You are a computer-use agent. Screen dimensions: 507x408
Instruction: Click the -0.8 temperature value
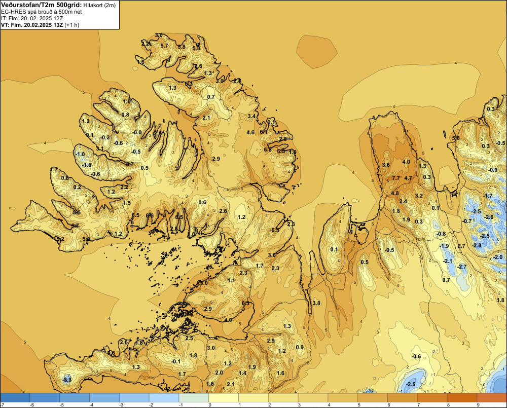[x=441, y=234]
